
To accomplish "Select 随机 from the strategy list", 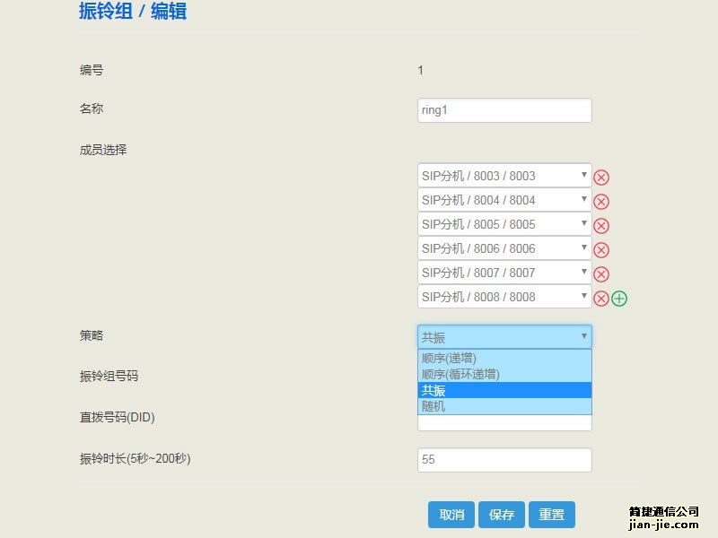I will click(x=503, y=405).
